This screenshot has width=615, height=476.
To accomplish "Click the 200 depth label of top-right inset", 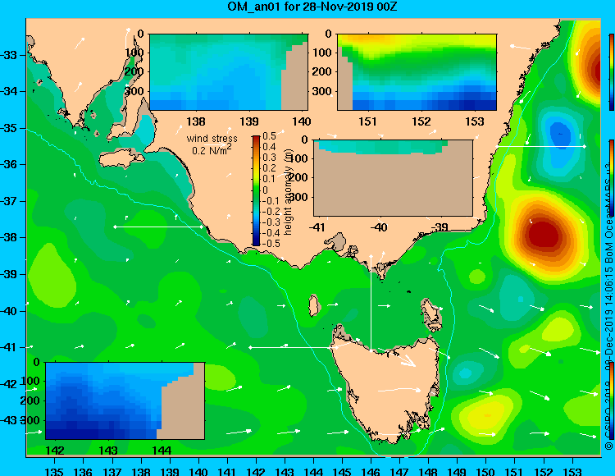I will [x=322, y=71].
